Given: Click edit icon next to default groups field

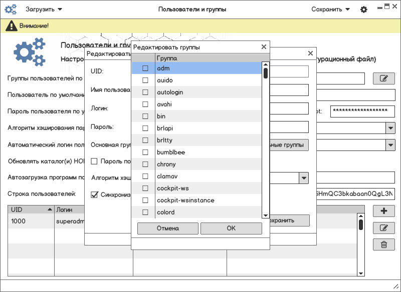Looking at the screenshot, I should click(384, 78).
